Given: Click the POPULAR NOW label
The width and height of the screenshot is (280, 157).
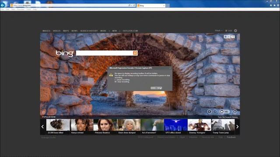Looking at the screenshot, I should point(49,117).
